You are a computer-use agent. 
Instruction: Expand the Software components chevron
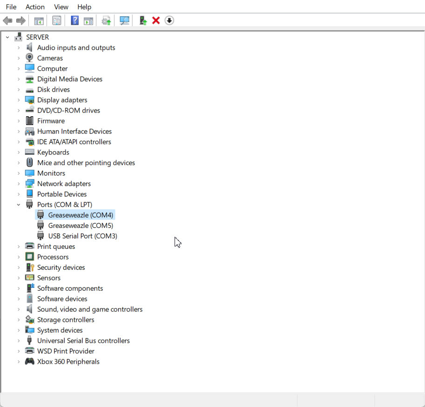(x=19, y=288)
